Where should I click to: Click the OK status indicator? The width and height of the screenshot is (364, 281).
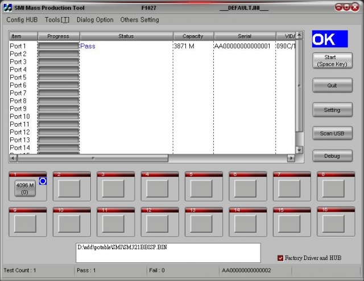pyautogui.click(x=330, y=39)
